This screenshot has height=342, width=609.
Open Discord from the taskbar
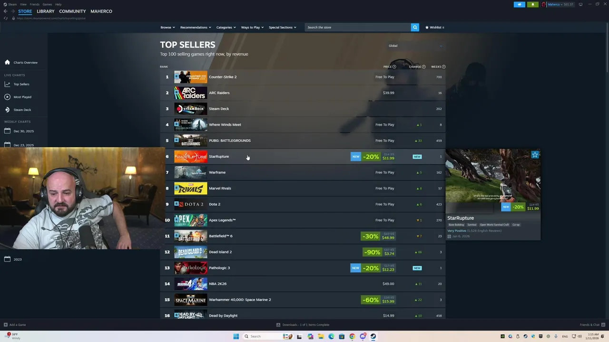363,336
